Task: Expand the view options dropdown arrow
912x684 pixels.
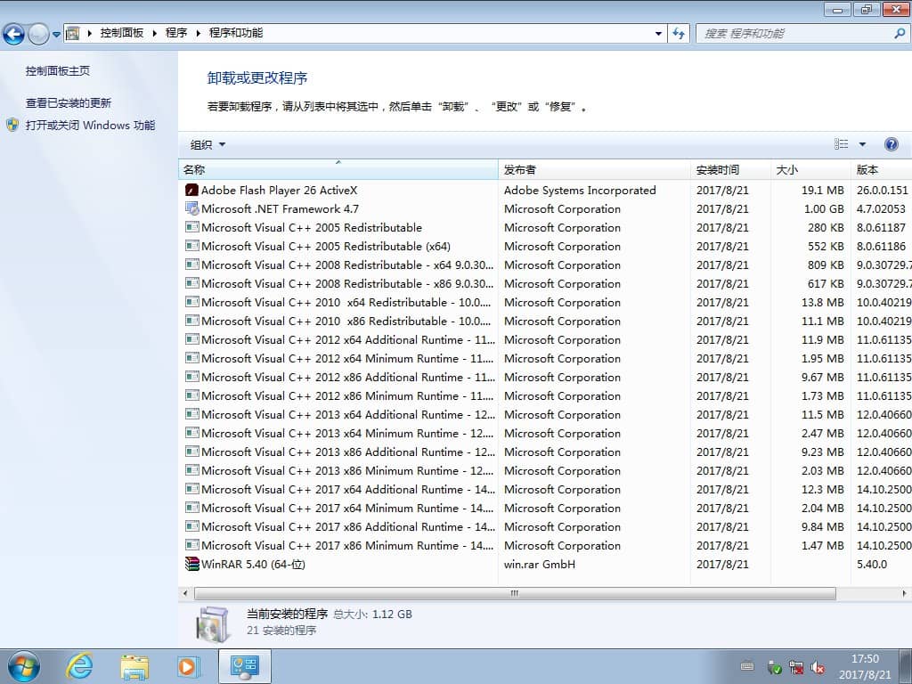Action: click(x=862, y=144)
